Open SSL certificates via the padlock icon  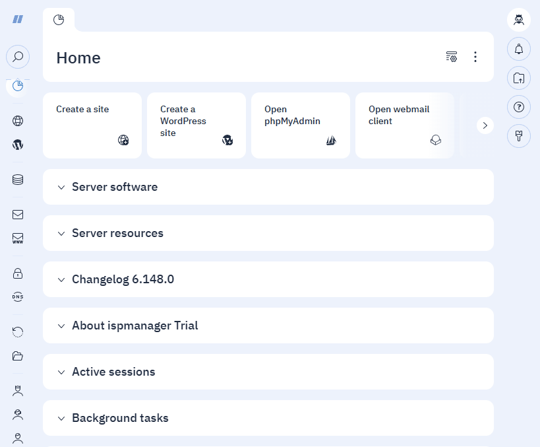[x=18, y=273]
